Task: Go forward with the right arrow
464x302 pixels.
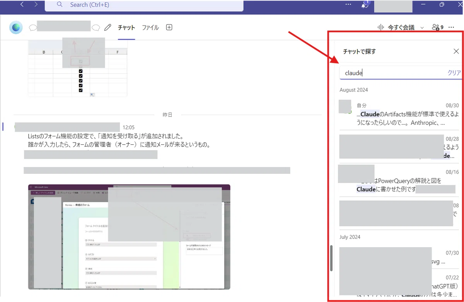Action: pos(36,5)
